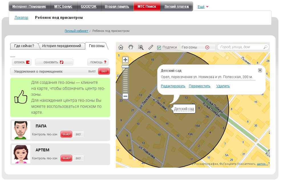Click the map zoom slider handle
This screenshot has width=281, height=181.
(125, 67)
